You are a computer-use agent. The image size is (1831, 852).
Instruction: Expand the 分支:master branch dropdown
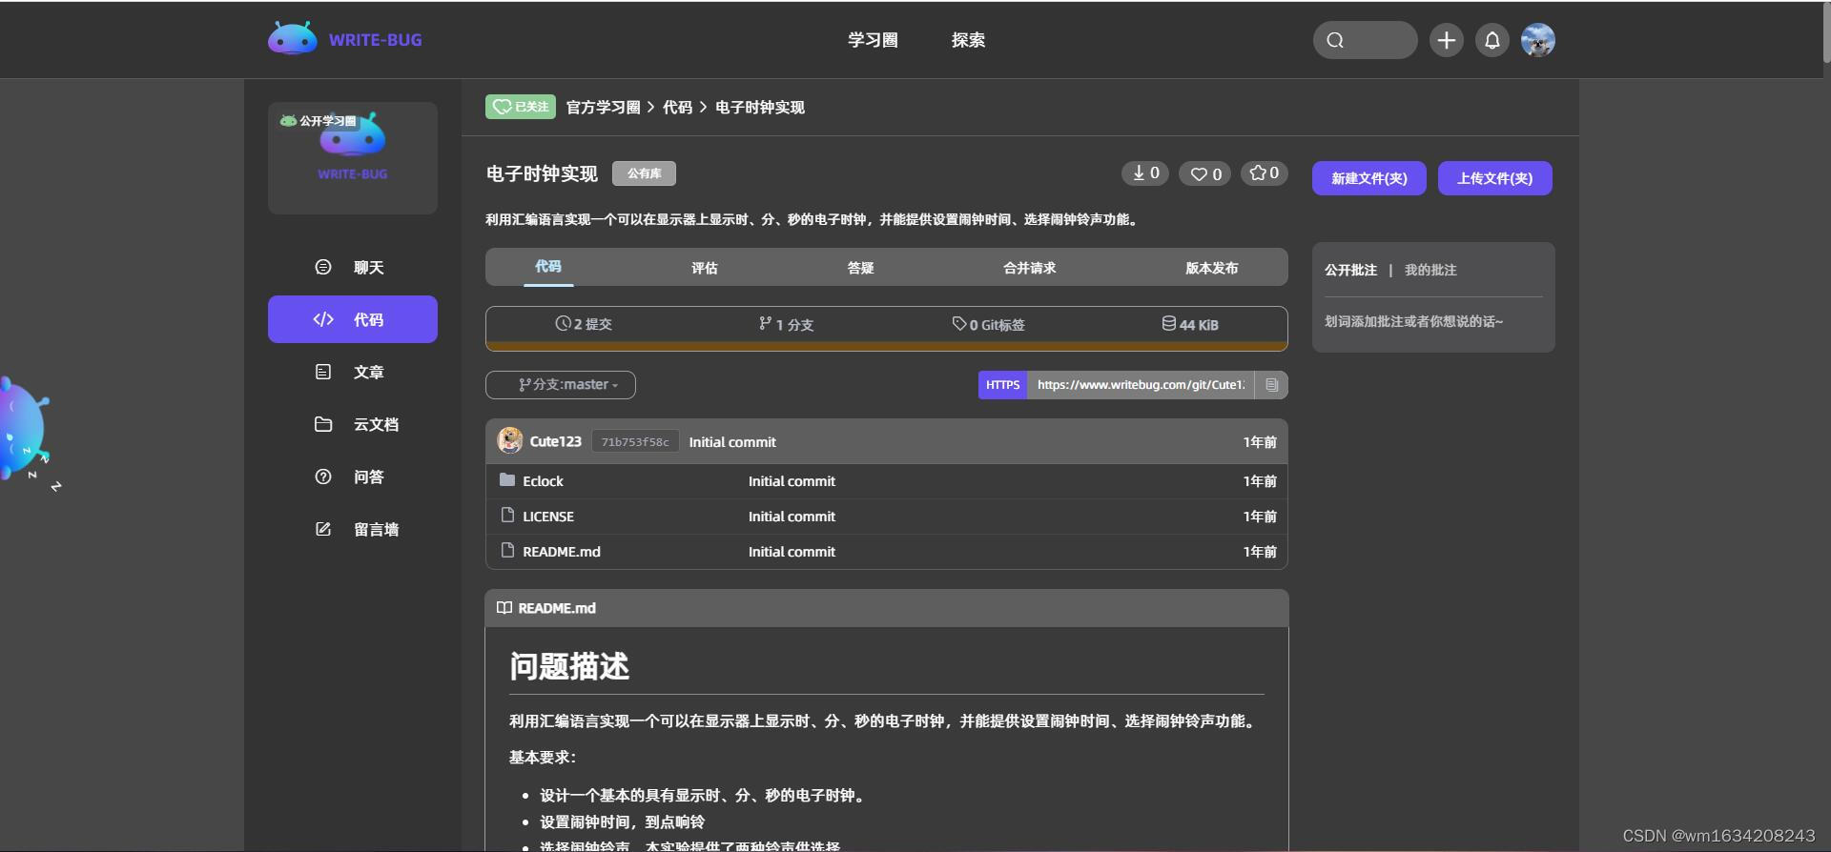pos(561,384)
